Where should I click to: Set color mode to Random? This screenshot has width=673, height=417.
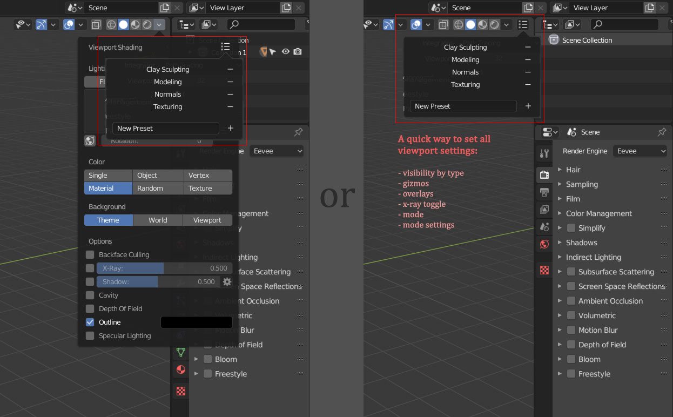coord(158,188)
